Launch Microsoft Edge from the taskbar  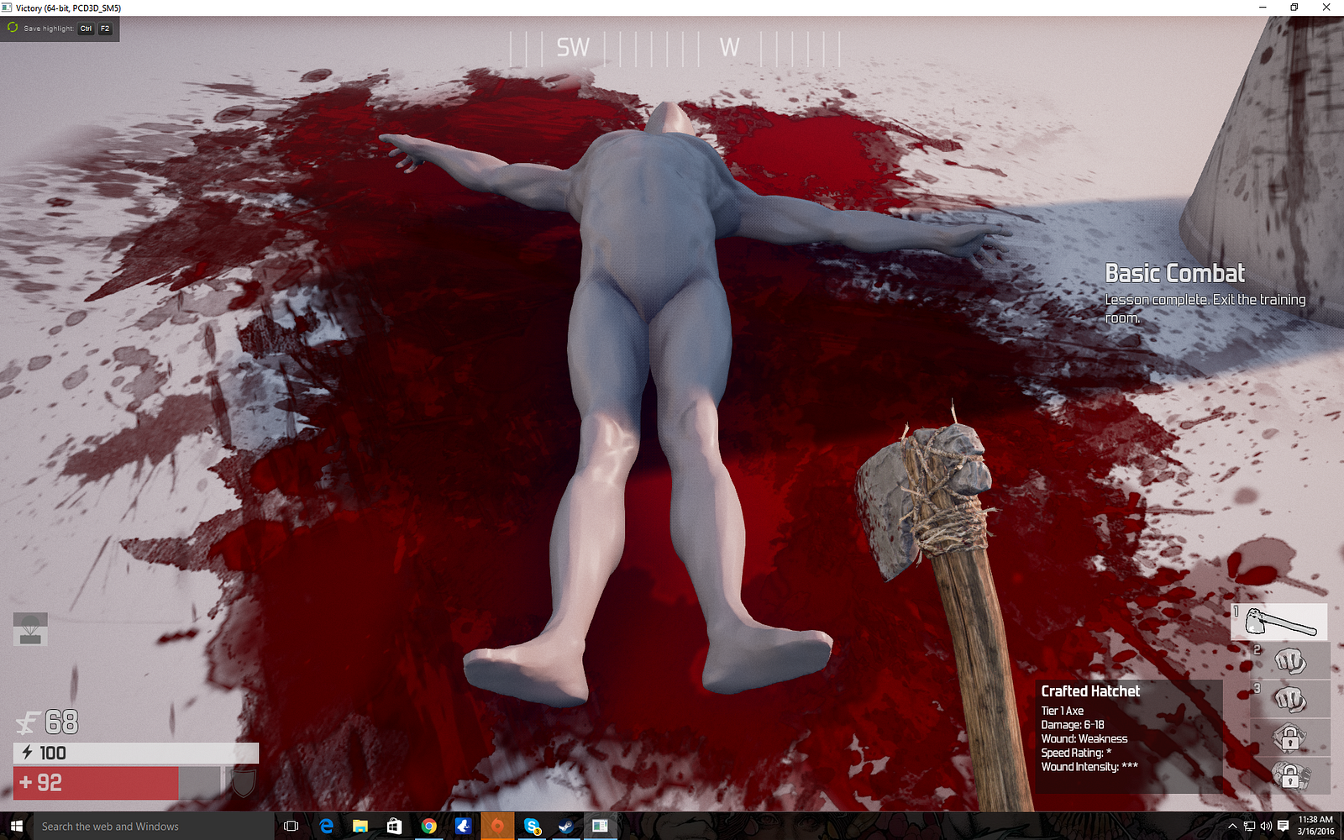tap(326, 826)
